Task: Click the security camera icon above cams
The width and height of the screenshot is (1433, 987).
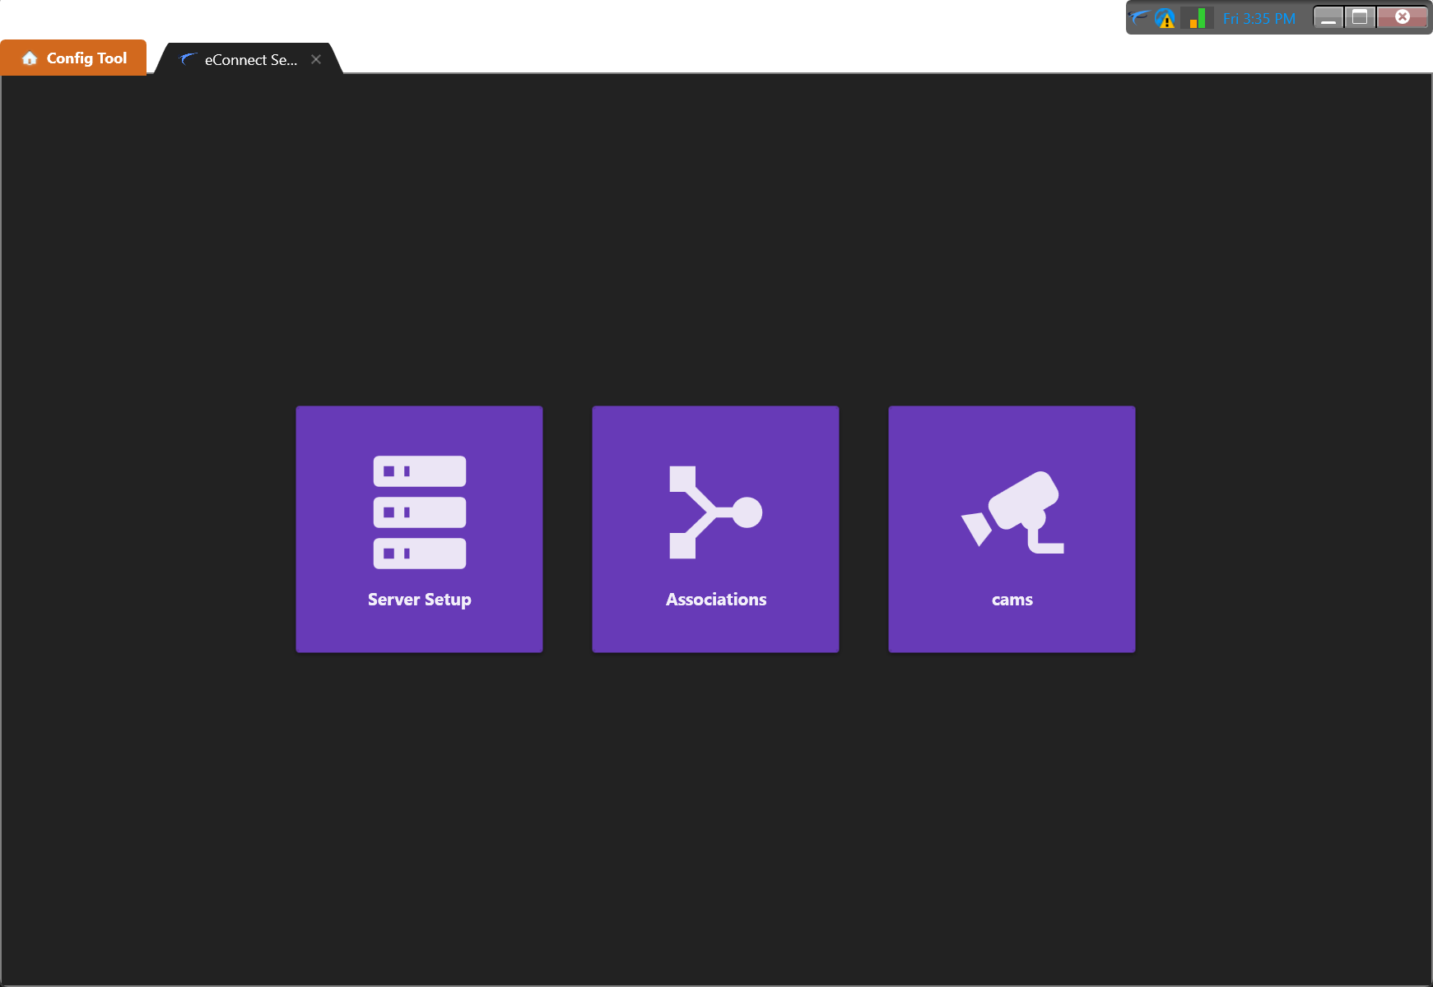Action: pos(1012,512)
